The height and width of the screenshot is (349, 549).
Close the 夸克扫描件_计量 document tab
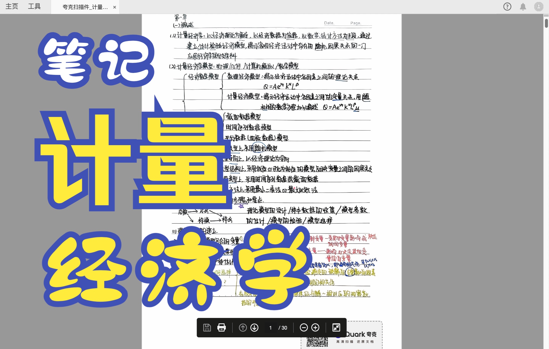pos(114,7)
